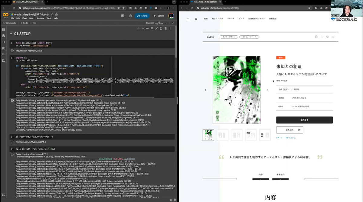Open the Colab Help menu

click(56, 18)
